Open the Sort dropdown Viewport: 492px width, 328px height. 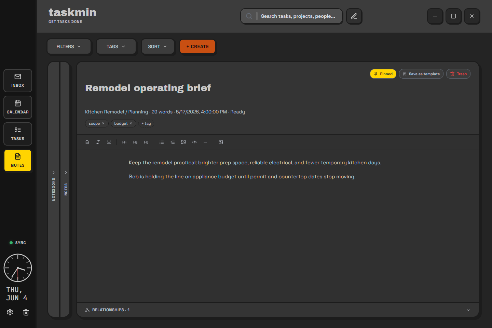click(158, 46)
